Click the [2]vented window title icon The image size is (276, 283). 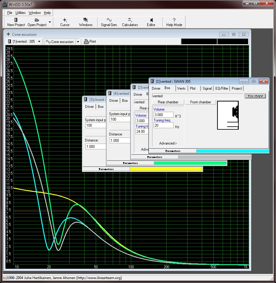point(134,87)
